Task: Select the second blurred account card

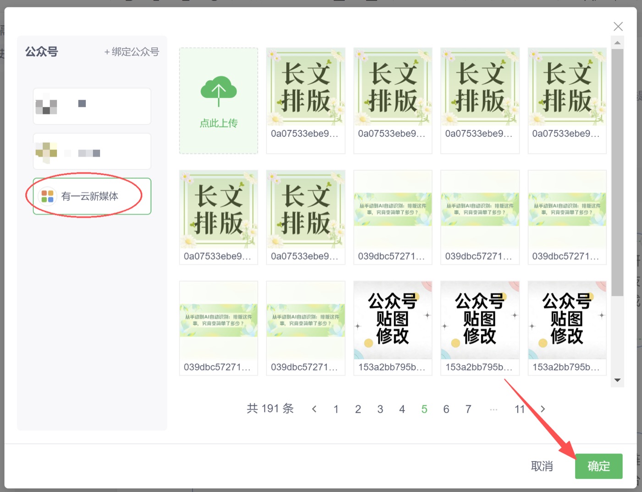Action: pyautogui.click(x=92, y=152)
